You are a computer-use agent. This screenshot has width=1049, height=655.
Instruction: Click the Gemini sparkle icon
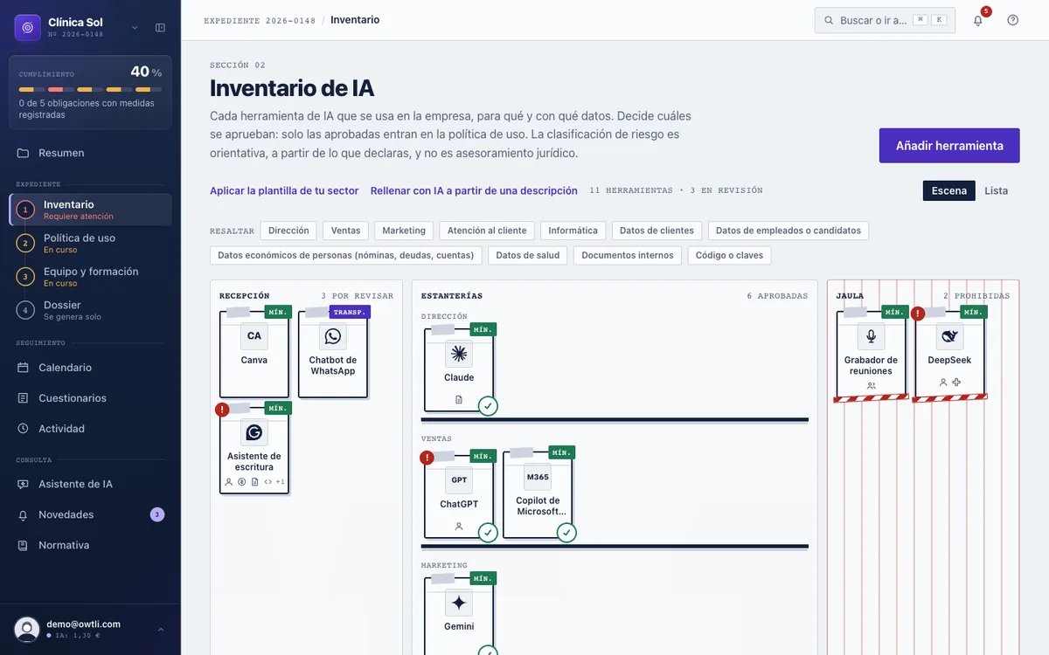point(459,603)
